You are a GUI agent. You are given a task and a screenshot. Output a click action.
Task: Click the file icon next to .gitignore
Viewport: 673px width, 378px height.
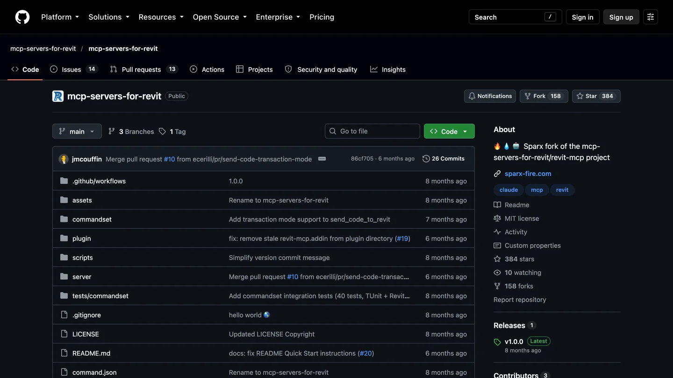coord(64,315)
